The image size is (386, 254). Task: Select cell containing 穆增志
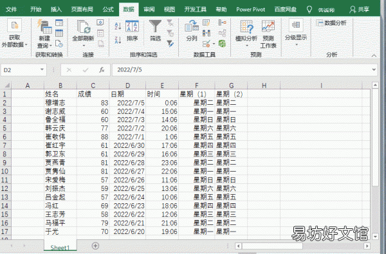point(60,102)
